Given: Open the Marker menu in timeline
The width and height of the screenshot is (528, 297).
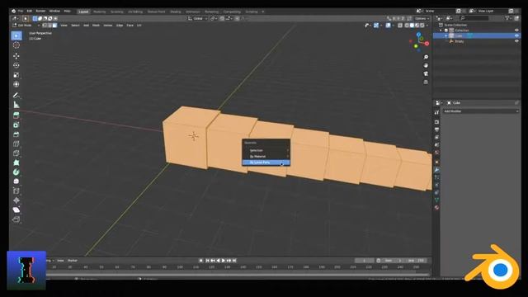Looking at the screenshot, I should [73, 261].
